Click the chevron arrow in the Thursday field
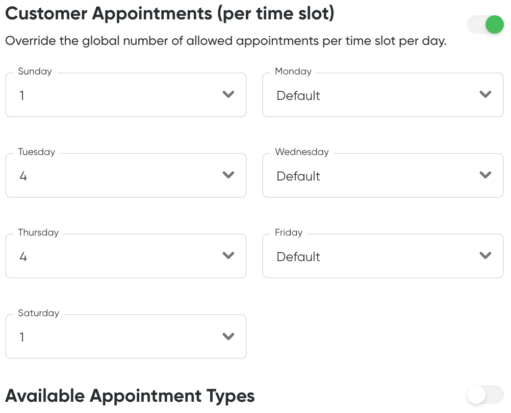Screen dimensions: 511x413 click(x=228, y=256)
